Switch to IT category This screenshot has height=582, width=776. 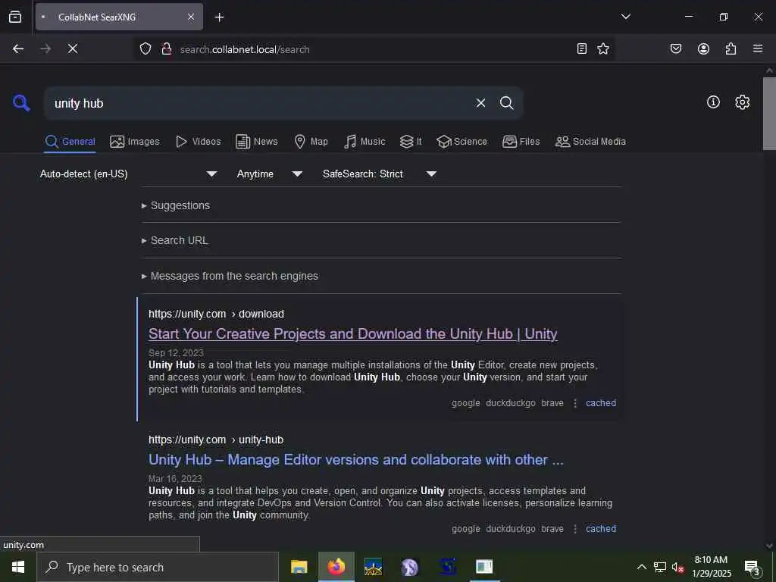(411, 142)
